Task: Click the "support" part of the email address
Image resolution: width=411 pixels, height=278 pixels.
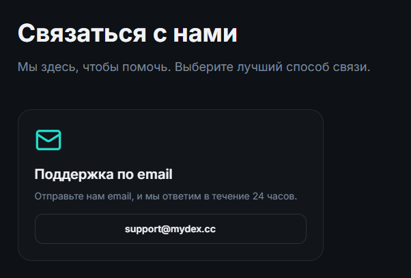Action: [x=142, y=230]
